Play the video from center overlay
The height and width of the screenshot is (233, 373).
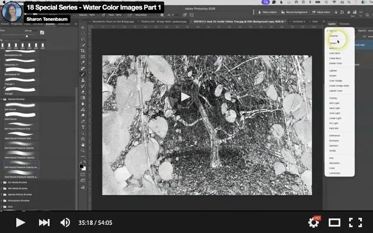click(x=185, y=97)
